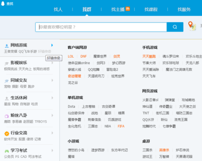Click the 生活休闲 category icon

tap(6, 99)
